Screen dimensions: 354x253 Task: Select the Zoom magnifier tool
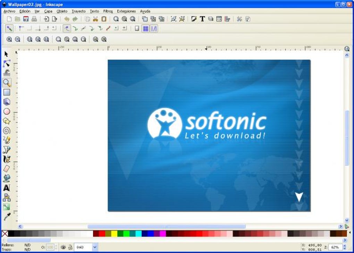(7, 83)
